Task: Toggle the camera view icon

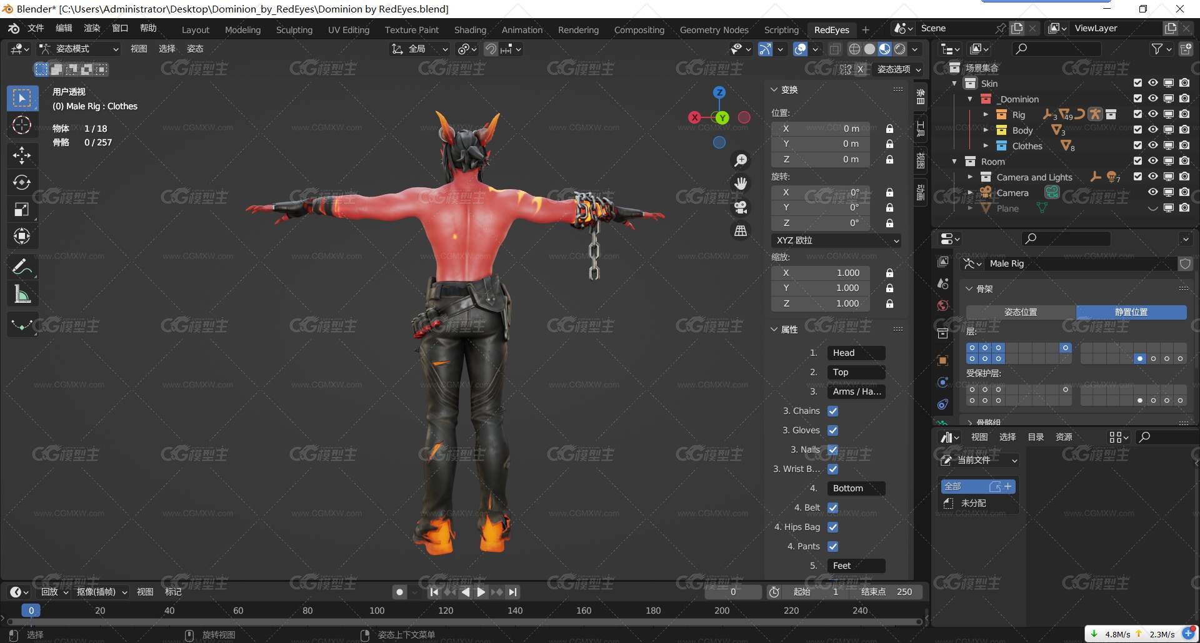Action: pyautogui.click(x=741, y=207)
